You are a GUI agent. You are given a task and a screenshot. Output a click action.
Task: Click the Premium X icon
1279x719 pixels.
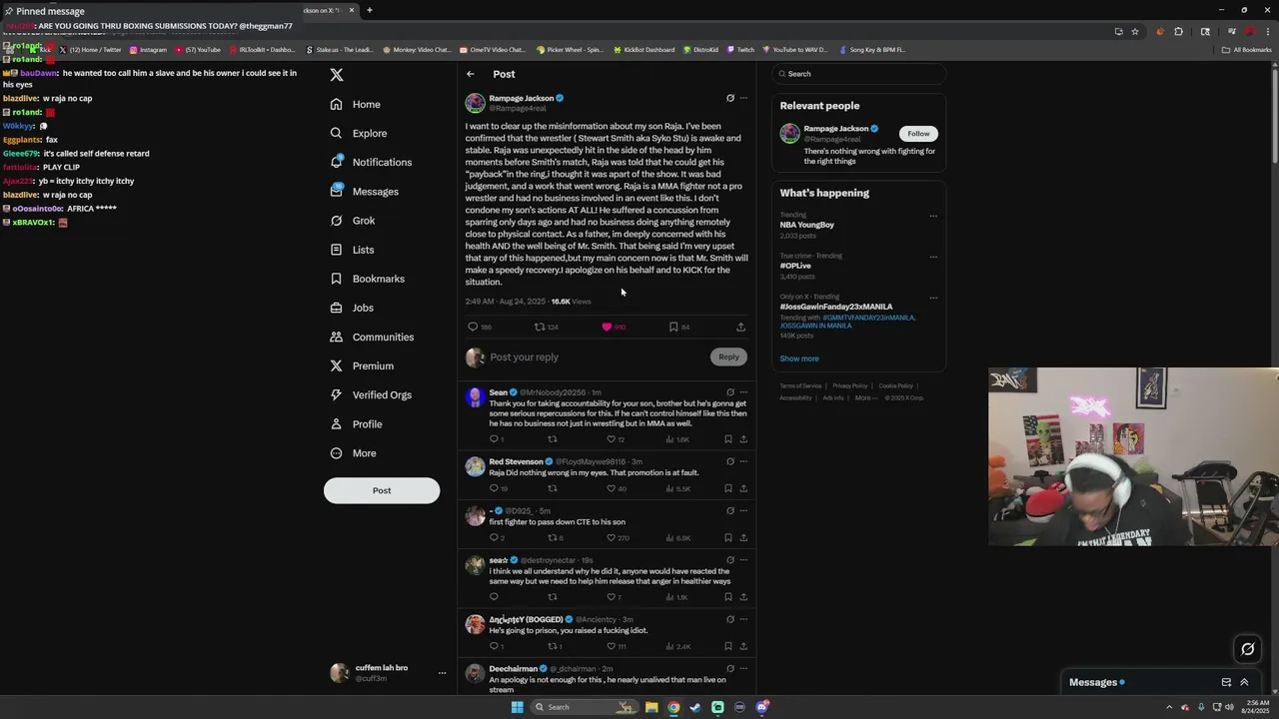[337, 365]
